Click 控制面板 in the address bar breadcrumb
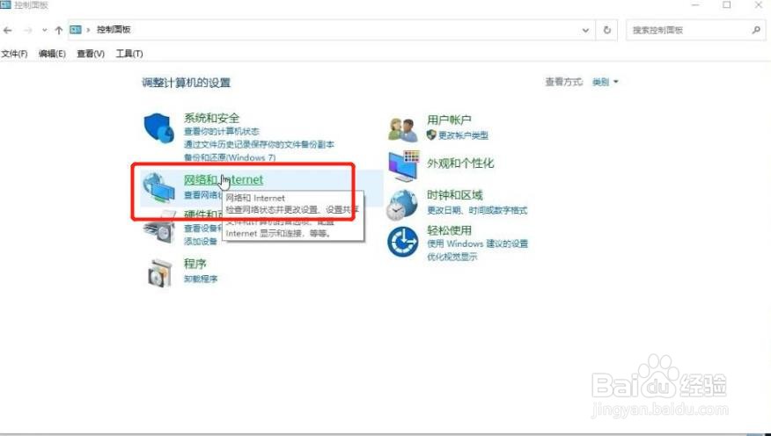 (x=114, y=30)
